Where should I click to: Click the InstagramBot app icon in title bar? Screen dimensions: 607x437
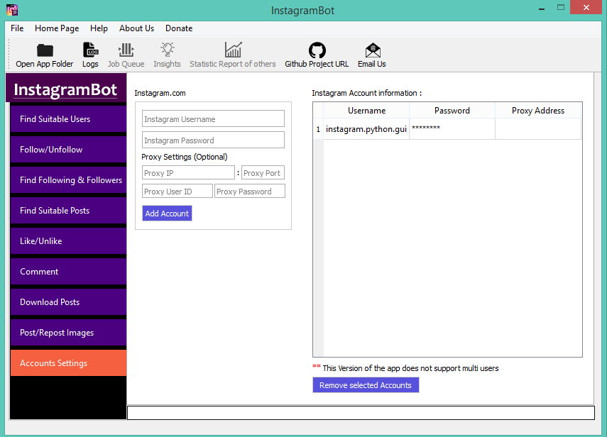click(x=11, y=10)
